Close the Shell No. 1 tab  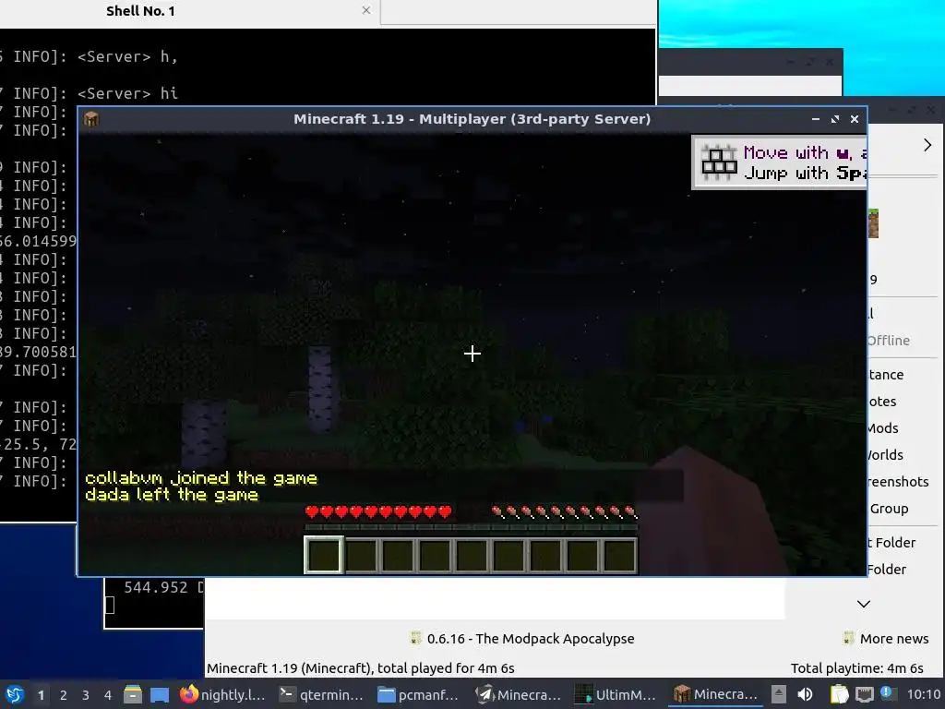tap(365, 10)
